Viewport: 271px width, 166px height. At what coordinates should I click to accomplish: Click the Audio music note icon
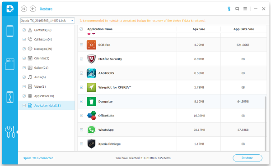30,77
